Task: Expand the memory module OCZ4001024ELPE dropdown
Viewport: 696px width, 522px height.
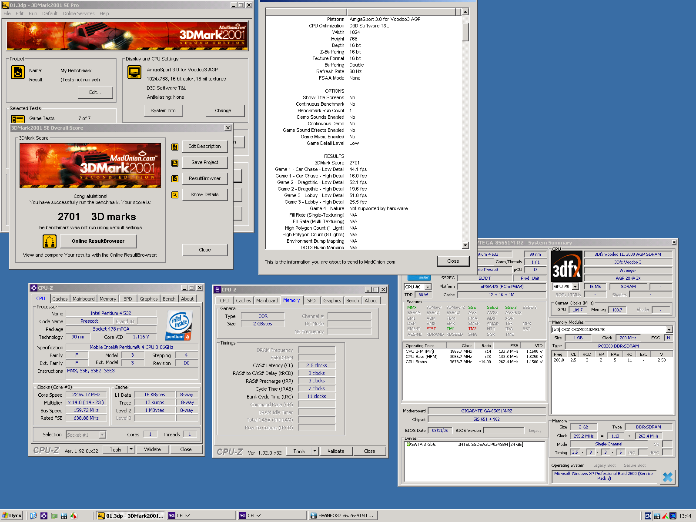Action: (669, 330)
